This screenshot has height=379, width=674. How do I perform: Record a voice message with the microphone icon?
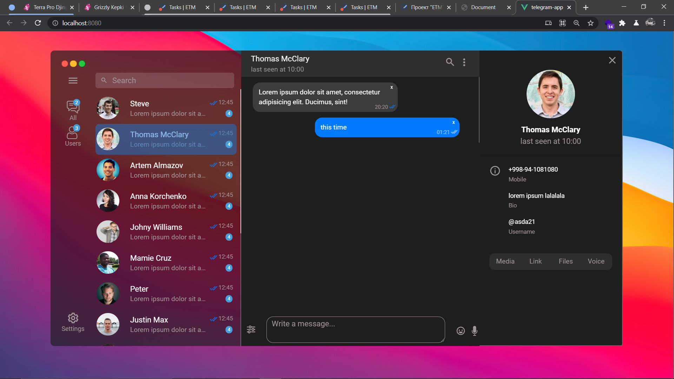[x=474, y=331]
